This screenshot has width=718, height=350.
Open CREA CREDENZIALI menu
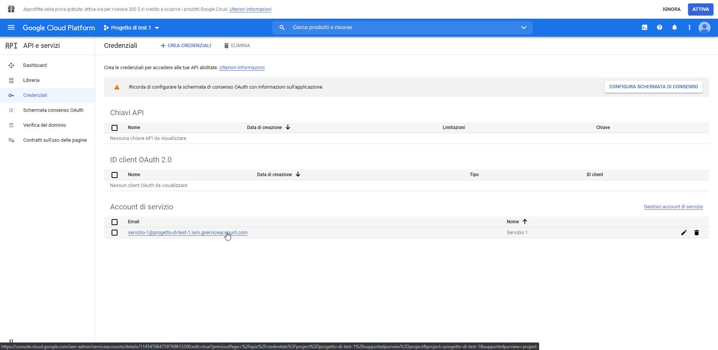(186, 46)
